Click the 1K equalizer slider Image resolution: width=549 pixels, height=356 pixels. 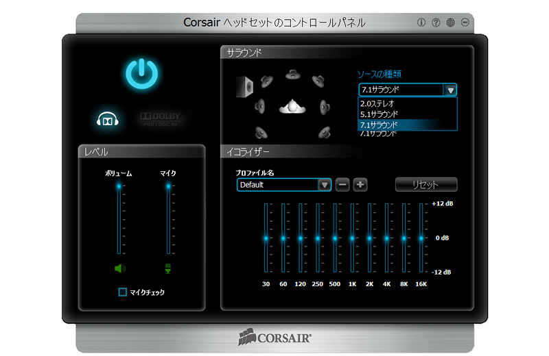click(352, 238)
